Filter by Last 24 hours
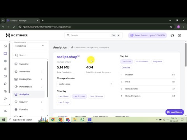Viewport: 187px width, 140px height. coord(96,96)
